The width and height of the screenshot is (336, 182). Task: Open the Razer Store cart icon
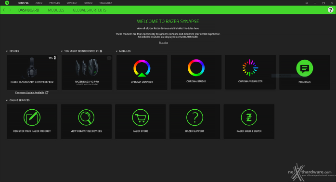point(141,117)
